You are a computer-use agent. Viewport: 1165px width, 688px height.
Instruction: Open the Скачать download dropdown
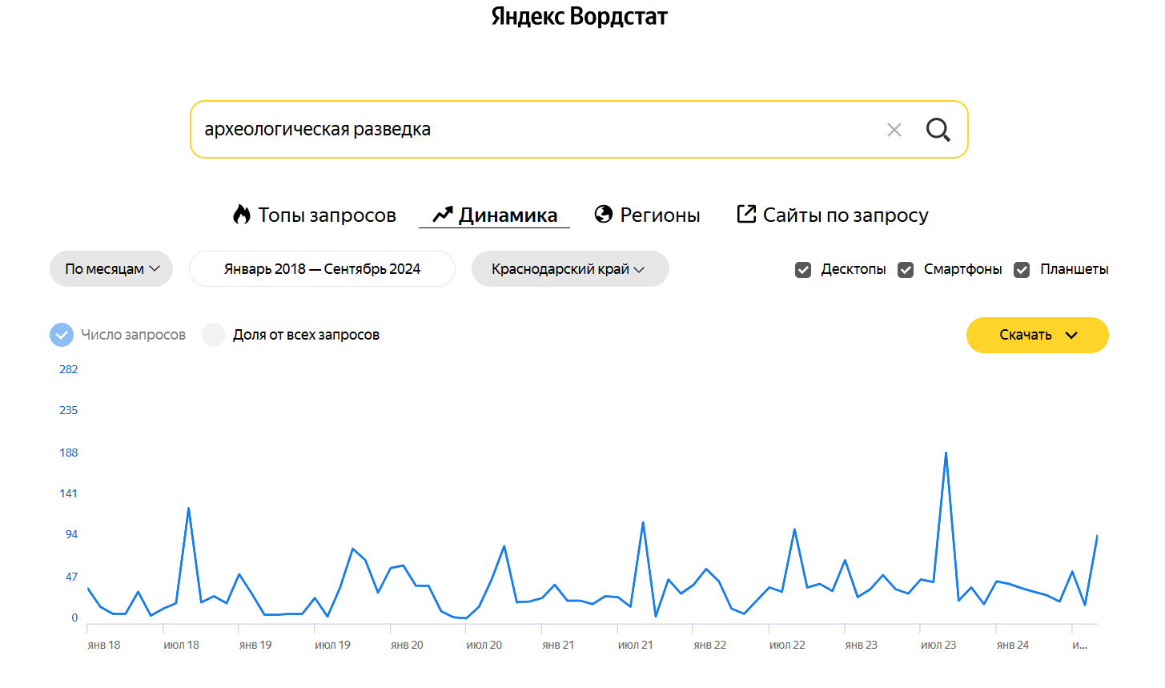coord(1037,335)
